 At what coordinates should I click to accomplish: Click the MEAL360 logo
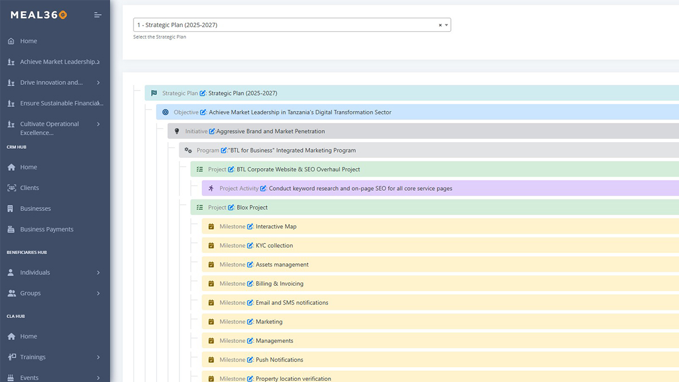pos(38,15)
